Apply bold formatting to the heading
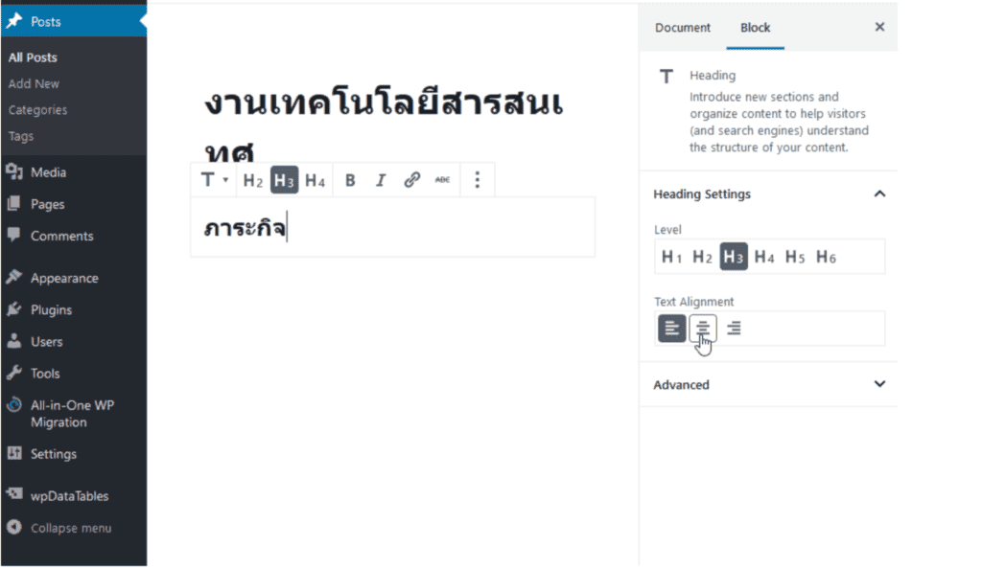The height and width of the screenshot is (569, 982). 349,179
